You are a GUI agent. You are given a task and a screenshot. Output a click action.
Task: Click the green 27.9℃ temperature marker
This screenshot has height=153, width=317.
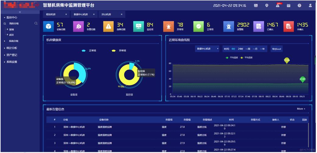click(x=302, y=80)
